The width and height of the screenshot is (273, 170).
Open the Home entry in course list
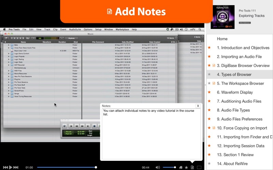[222, 39]
